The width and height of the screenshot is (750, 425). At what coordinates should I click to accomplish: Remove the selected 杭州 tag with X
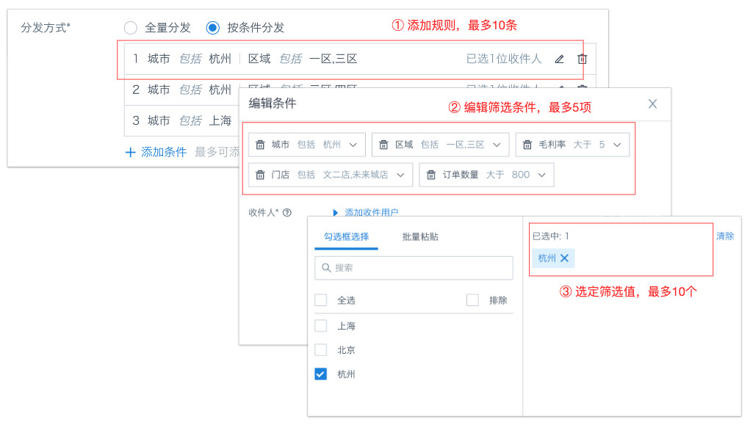564,258
